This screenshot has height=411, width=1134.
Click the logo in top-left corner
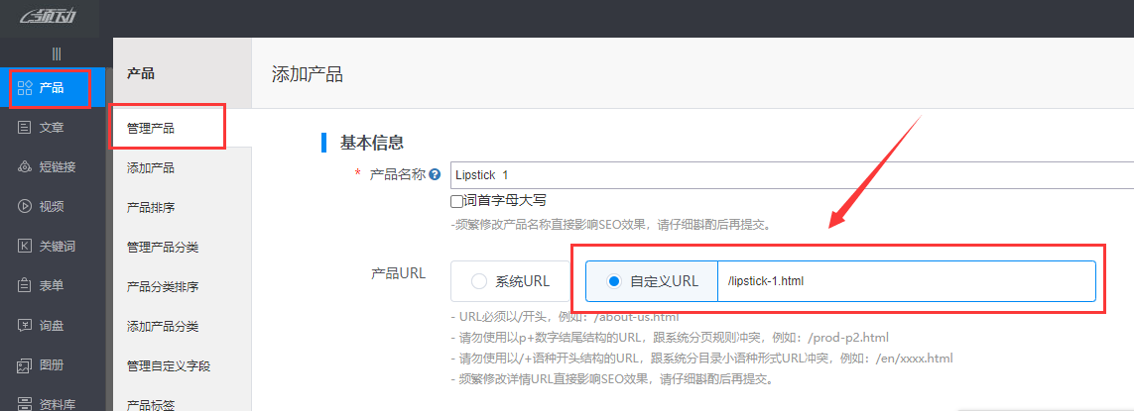(49, 17)
